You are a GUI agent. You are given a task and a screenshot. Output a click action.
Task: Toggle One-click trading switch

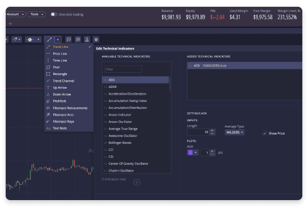click(x=54, y=14)
